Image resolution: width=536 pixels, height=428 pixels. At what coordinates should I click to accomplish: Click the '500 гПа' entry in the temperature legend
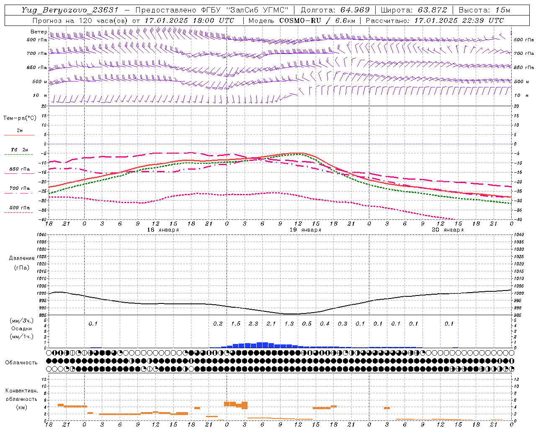click(x=20, y=208)
